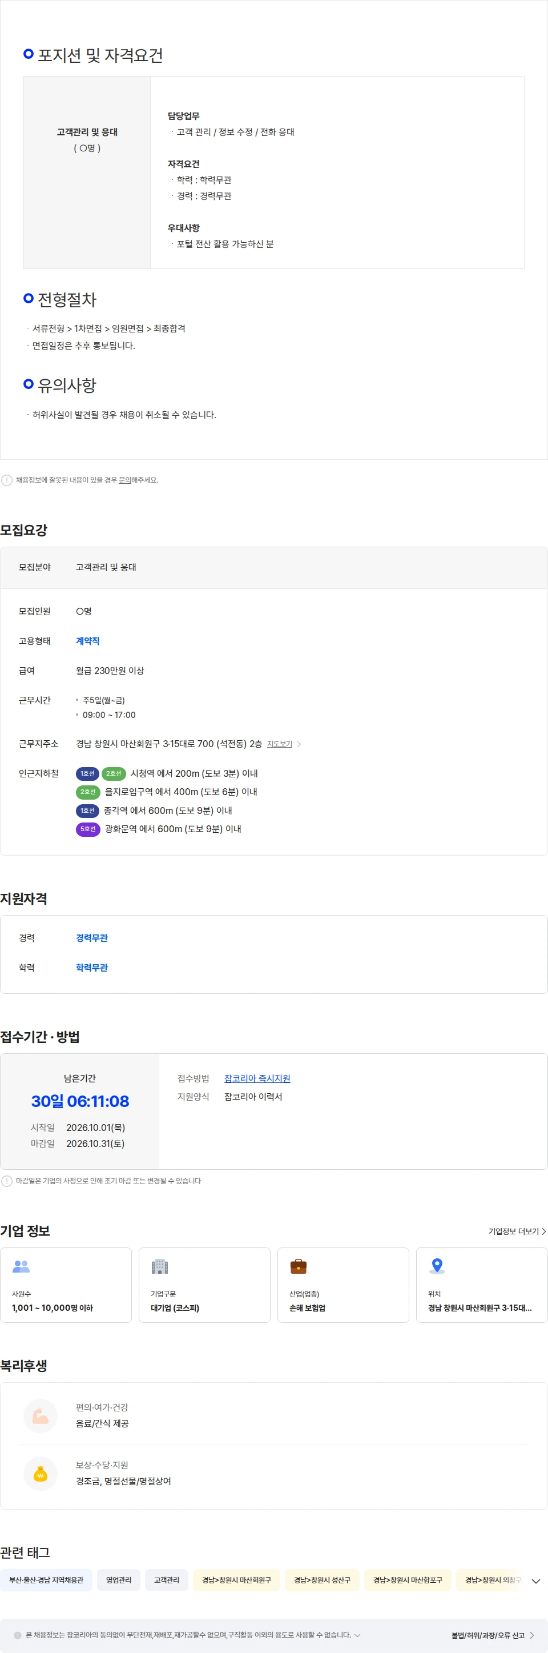Click the 1호선 badge beside 시청역
Screen dimensions: 548x1653
coord(87,773)
